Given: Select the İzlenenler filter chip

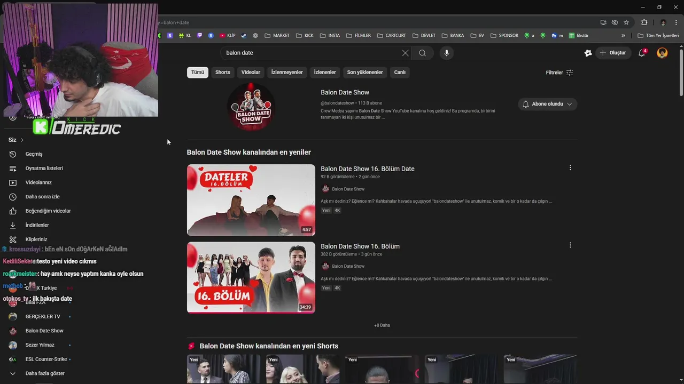Looking at the screenshot, I should [x=325, y=73].
